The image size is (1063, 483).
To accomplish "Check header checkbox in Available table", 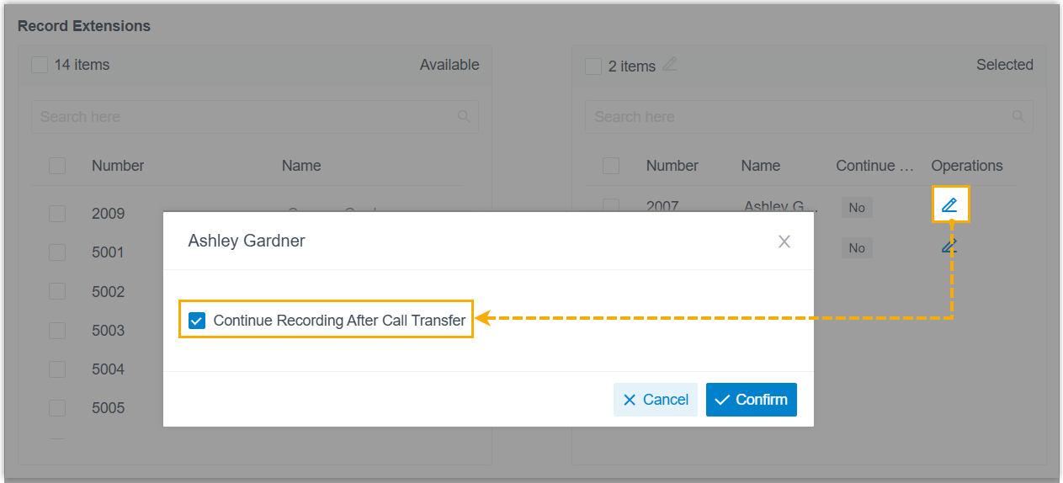I will pos(57,166).
